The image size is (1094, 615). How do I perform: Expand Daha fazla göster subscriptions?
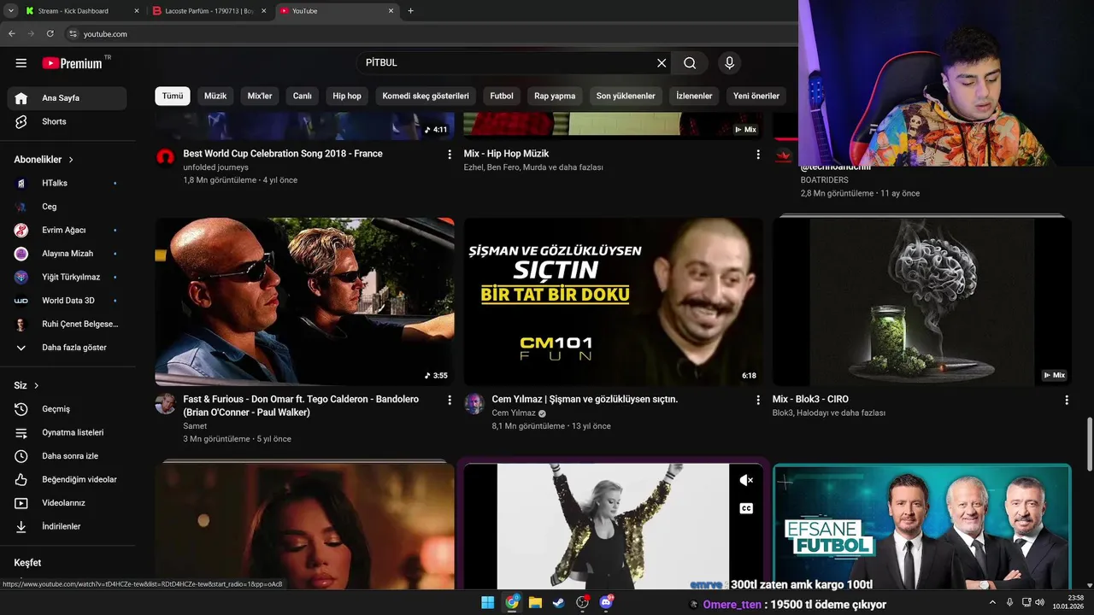[x=68, y=348]
